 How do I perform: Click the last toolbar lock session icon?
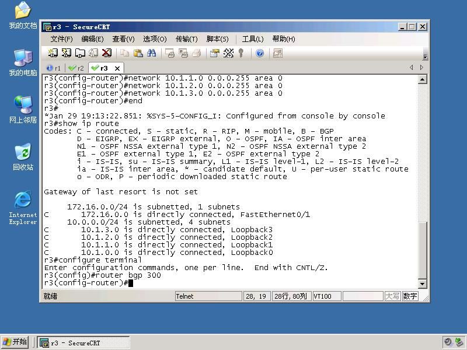coord(278,53)
